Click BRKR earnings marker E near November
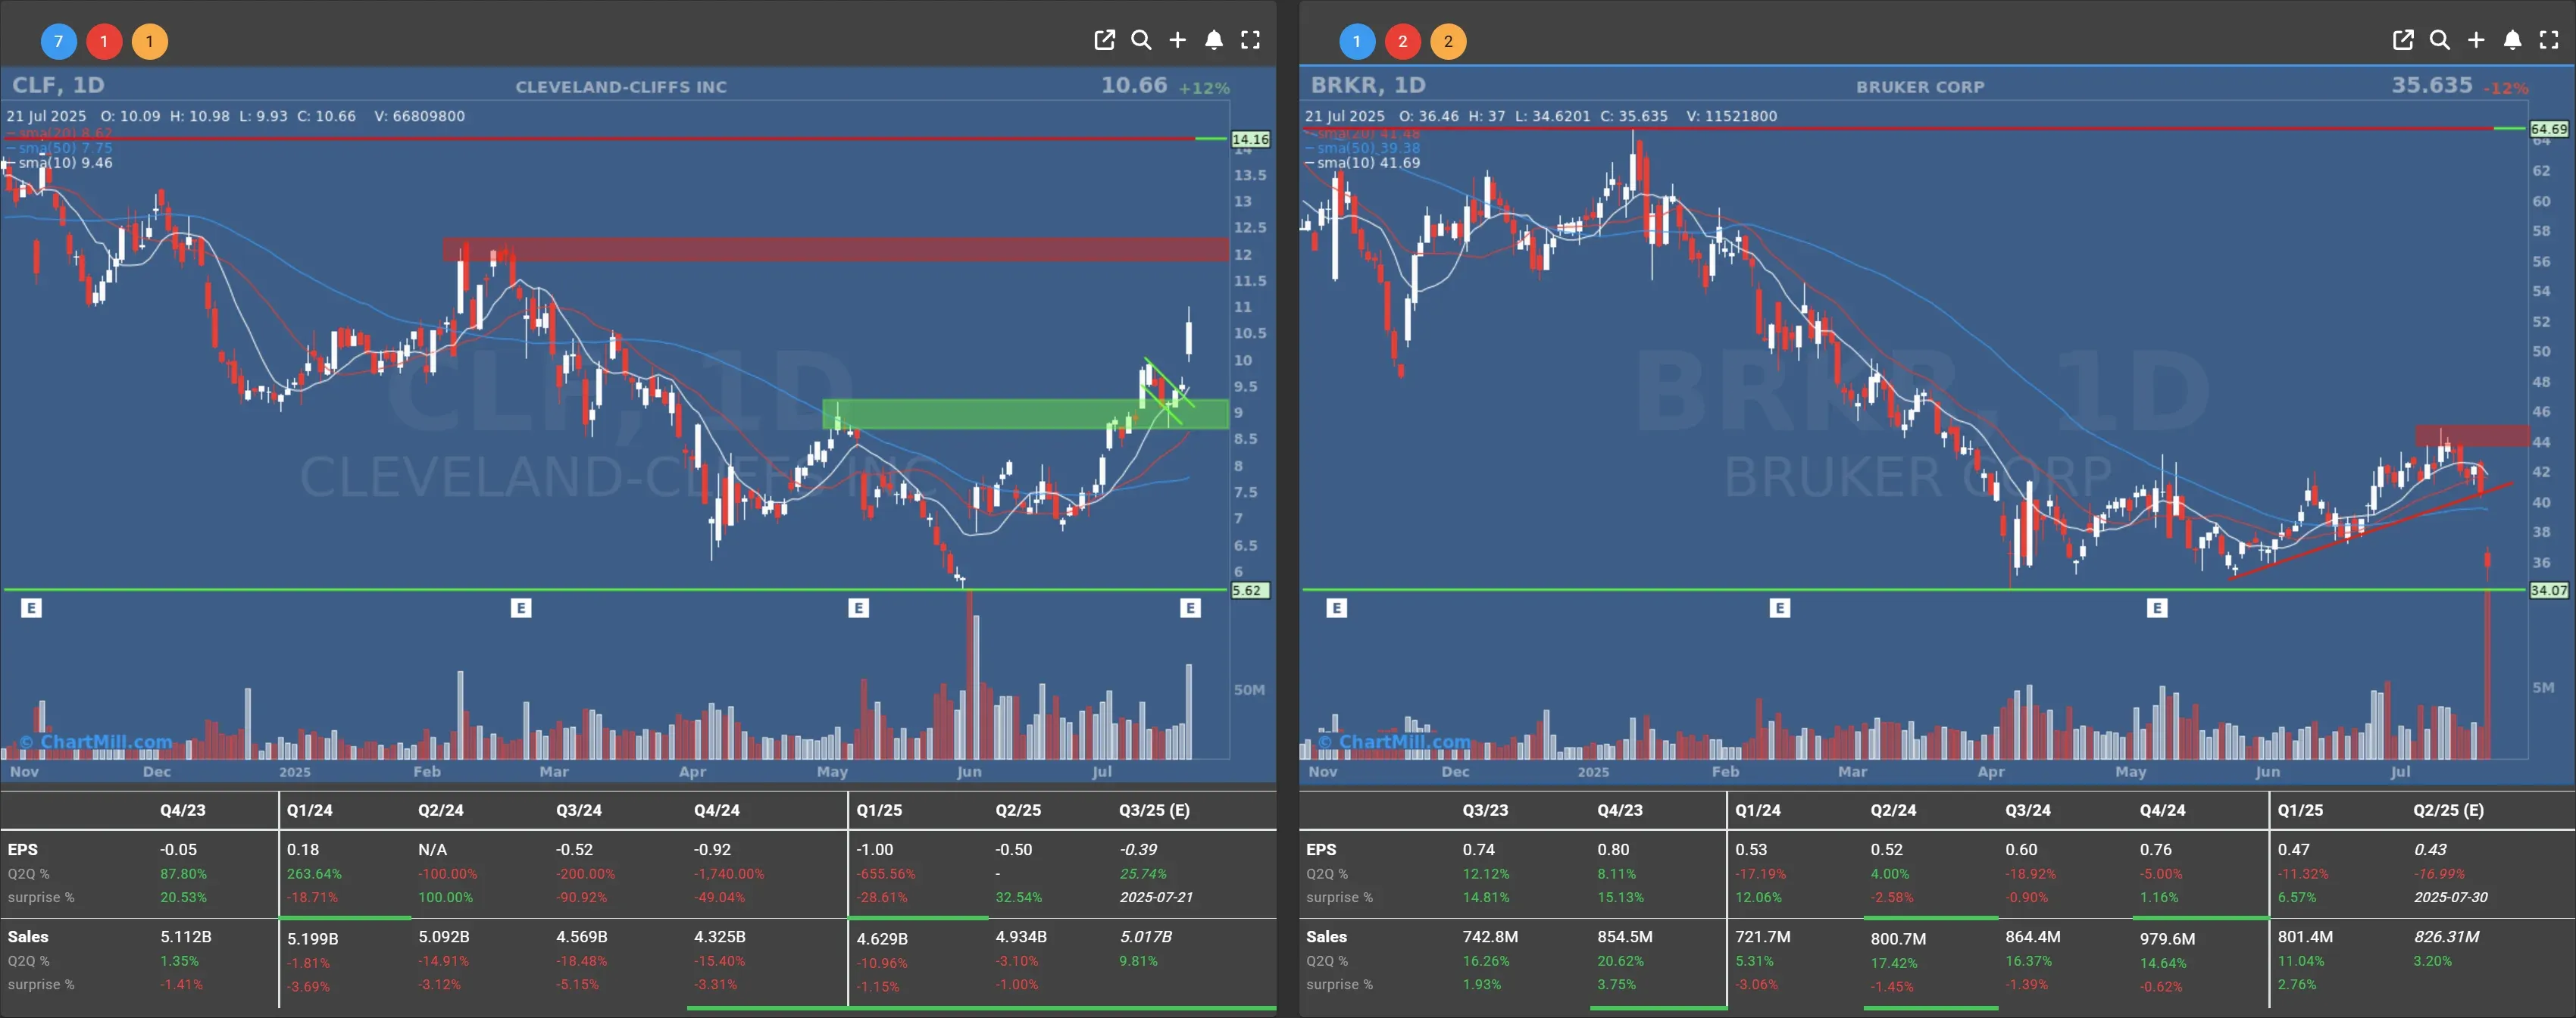This screenshot has width=2576, height=1018. tap(1337, 607)
